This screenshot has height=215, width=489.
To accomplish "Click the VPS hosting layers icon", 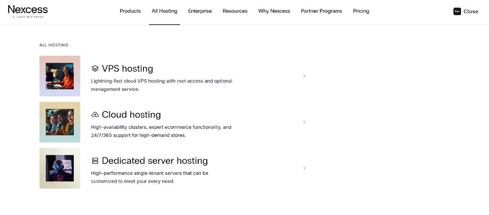I will 95,68.
